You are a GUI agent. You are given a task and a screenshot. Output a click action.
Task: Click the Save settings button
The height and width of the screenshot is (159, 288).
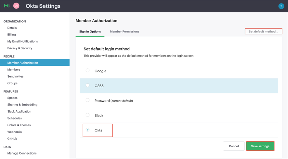(x=260, y=146)
